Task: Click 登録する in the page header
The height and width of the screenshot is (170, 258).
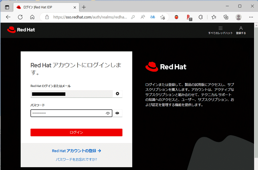Action: (241, 30)
